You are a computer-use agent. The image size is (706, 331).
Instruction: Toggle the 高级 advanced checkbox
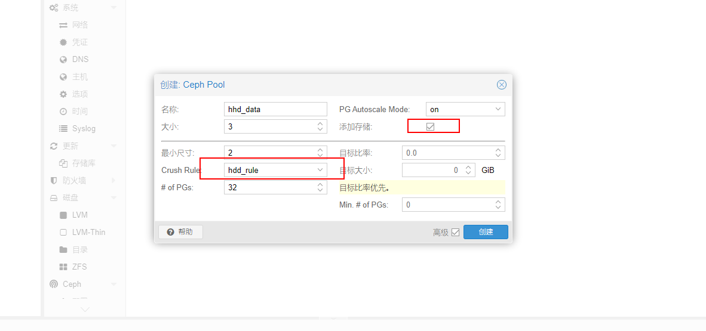[x=455, y=232]
